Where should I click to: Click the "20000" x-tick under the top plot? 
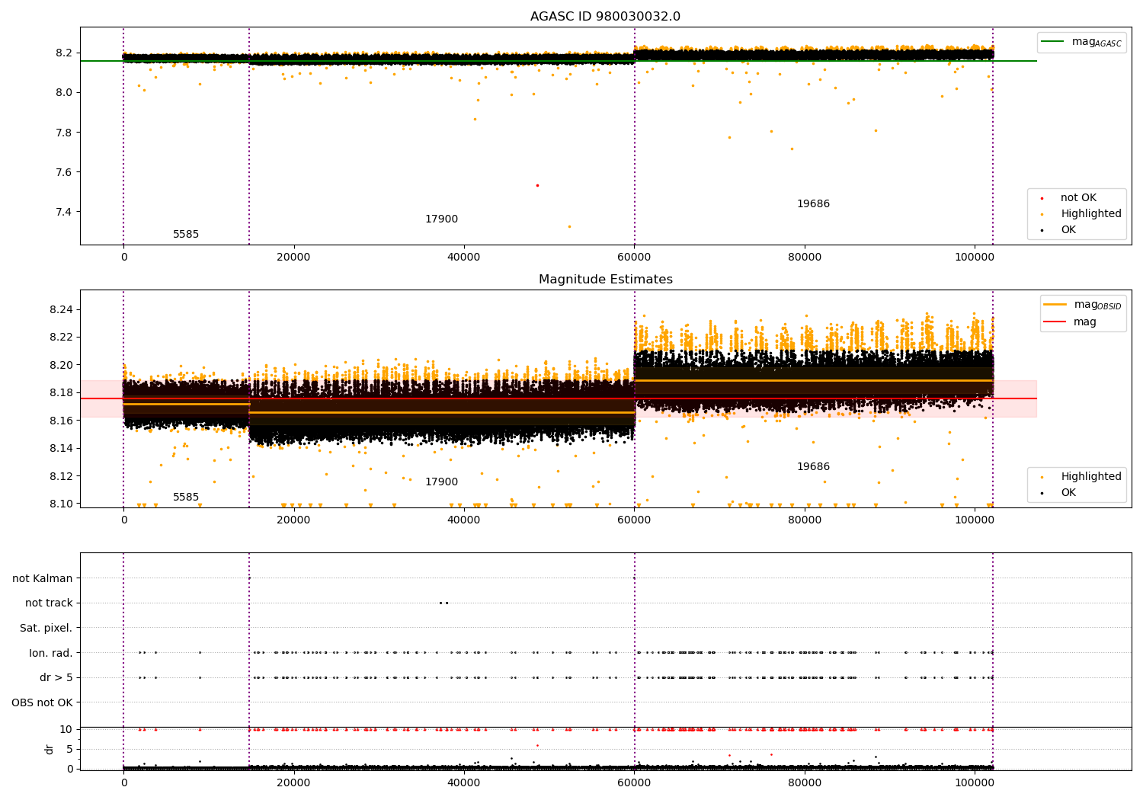tap(293, 258)
